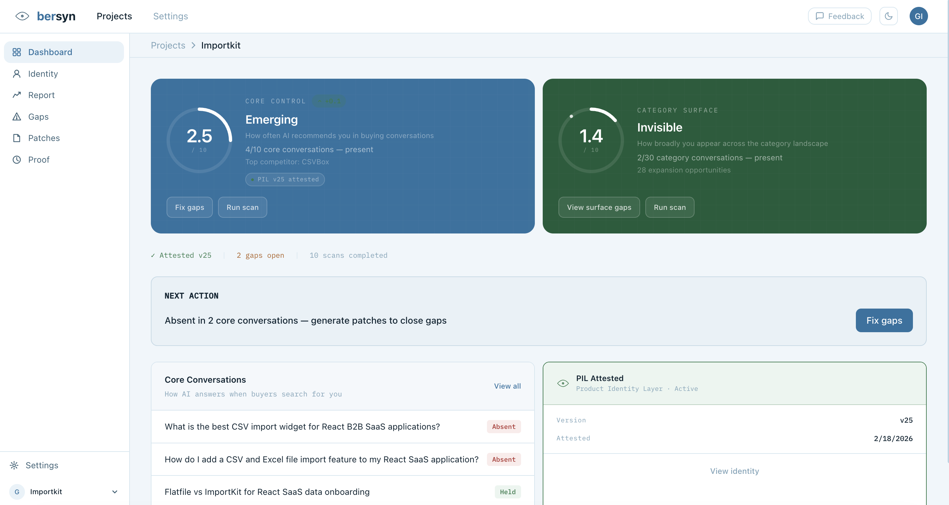The width and height of the screenshot is (949, 505).
Task: Open the Identity sidebar icon
Action: [x=17, y=74]
